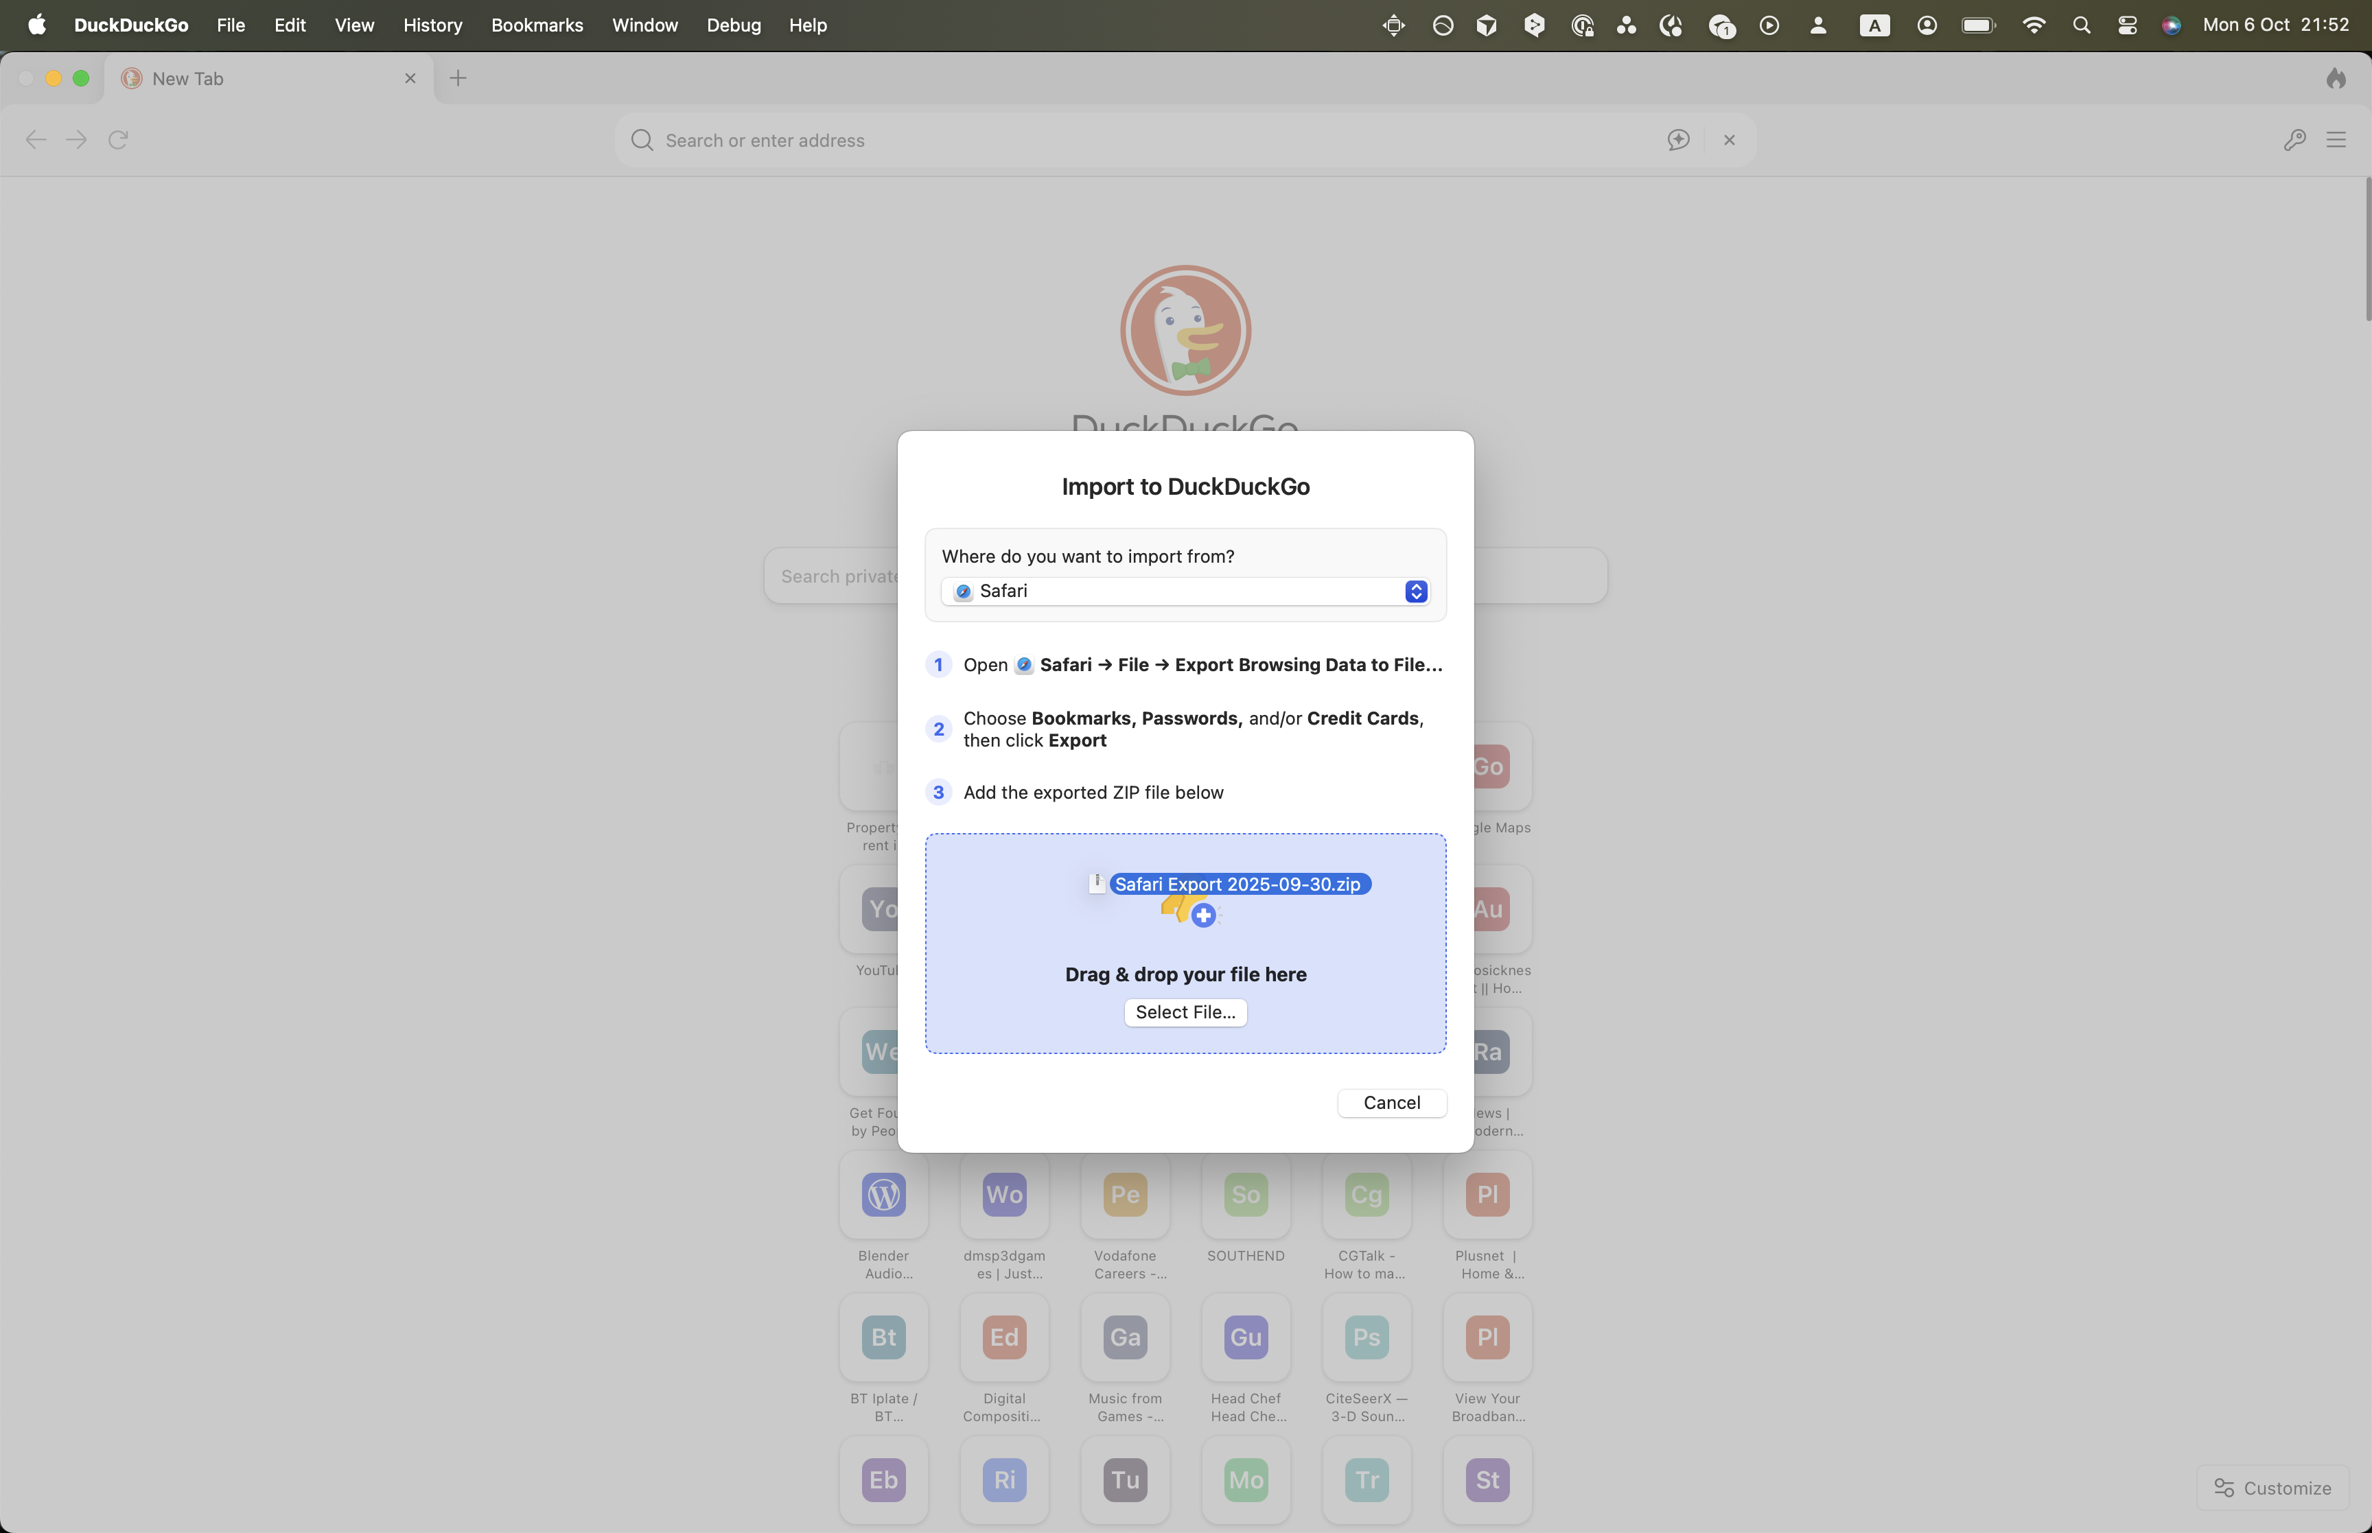
Task: Open the Debug menu
Action: coord(732,25)
